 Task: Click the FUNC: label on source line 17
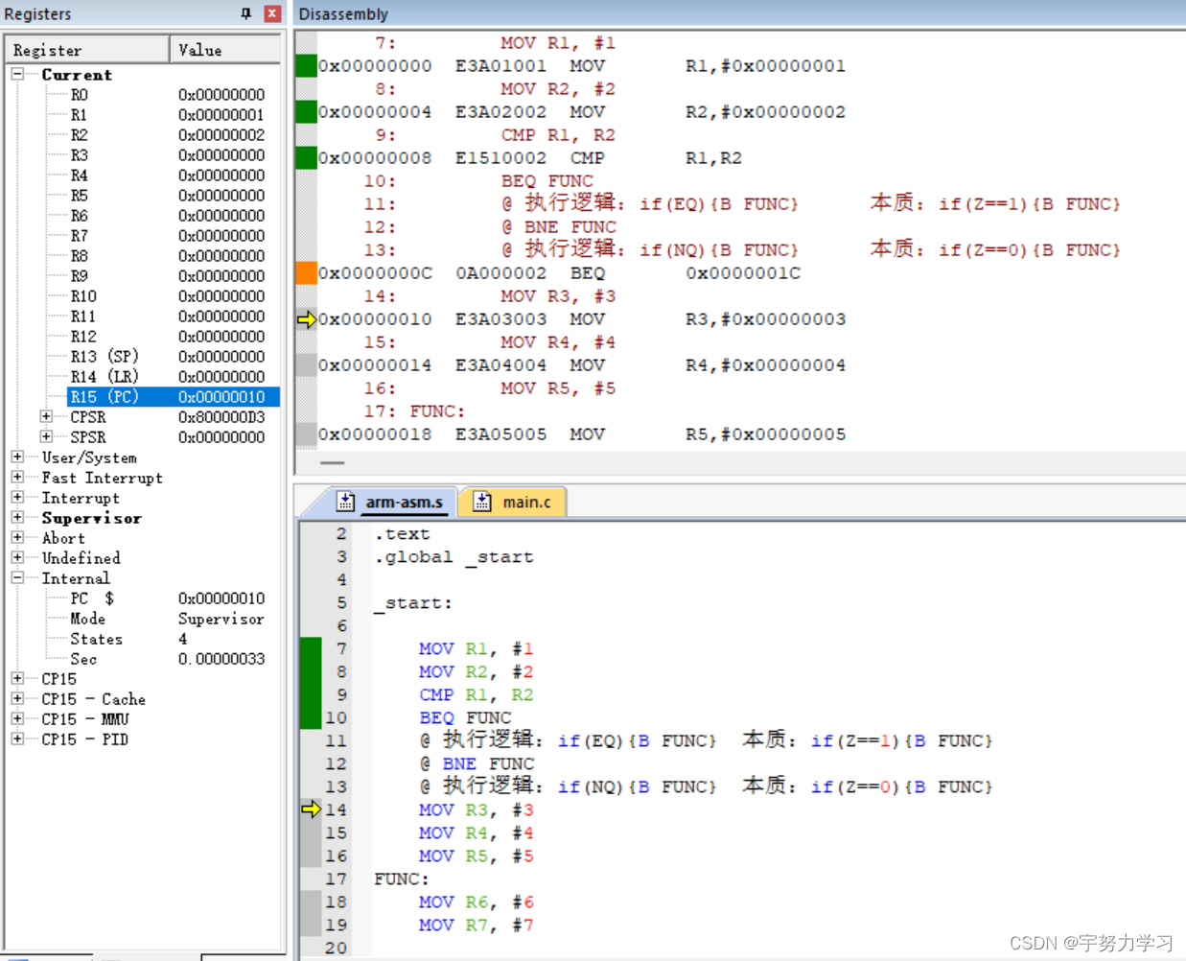pyautogui.click(x=402, y=879)
